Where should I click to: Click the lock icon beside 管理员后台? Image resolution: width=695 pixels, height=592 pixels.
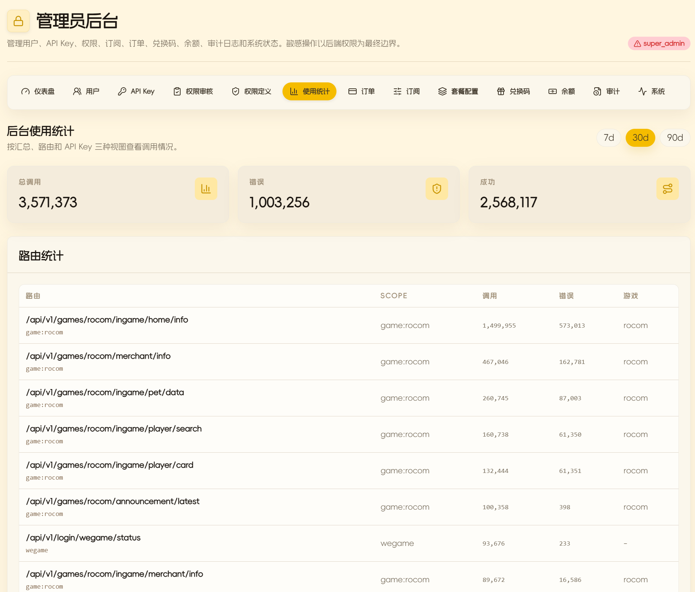pyautogui.click(x=18, y=21)
